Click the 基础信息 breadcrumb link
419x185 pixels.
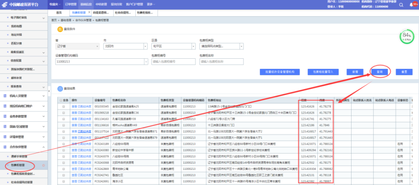click(66, 20)
